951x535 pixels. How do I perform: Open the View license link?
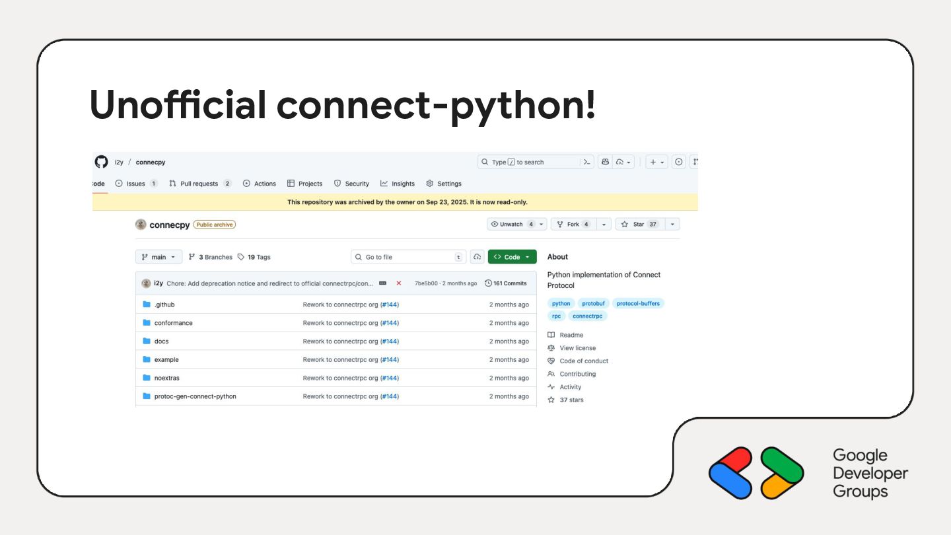point(578,348)
